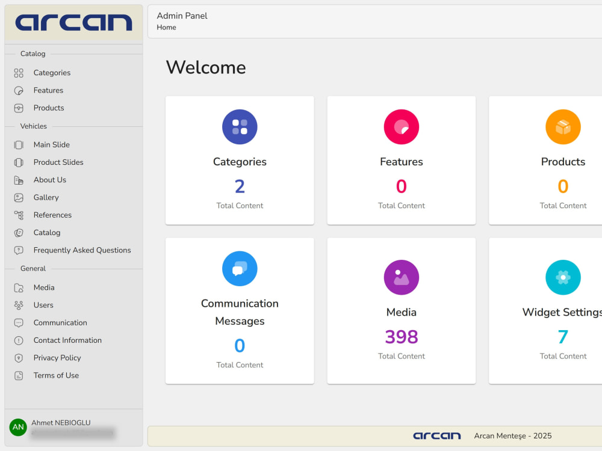This screenshot has width=602, height=451.
Task: Click the Privacy Policy shield icon
Action: [x=19, y=358]
